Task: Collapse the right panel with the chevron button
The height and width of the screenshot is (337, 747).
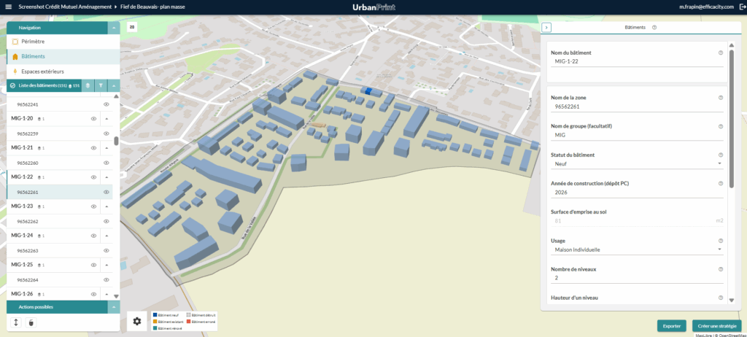Action: coord(546,27)
